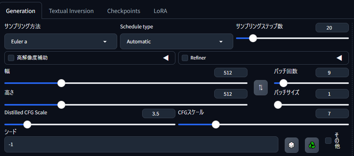Open the LoRA tab

coord(160,11)
